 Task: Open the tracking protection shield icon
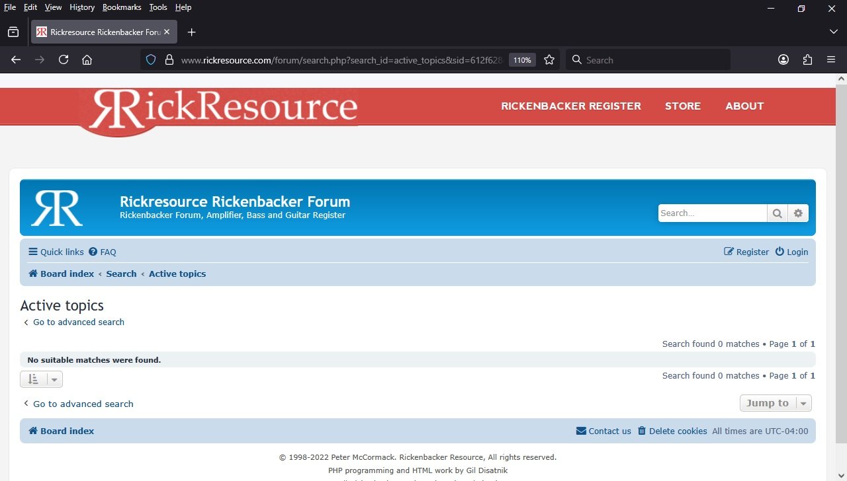click(x=151, y=59)
